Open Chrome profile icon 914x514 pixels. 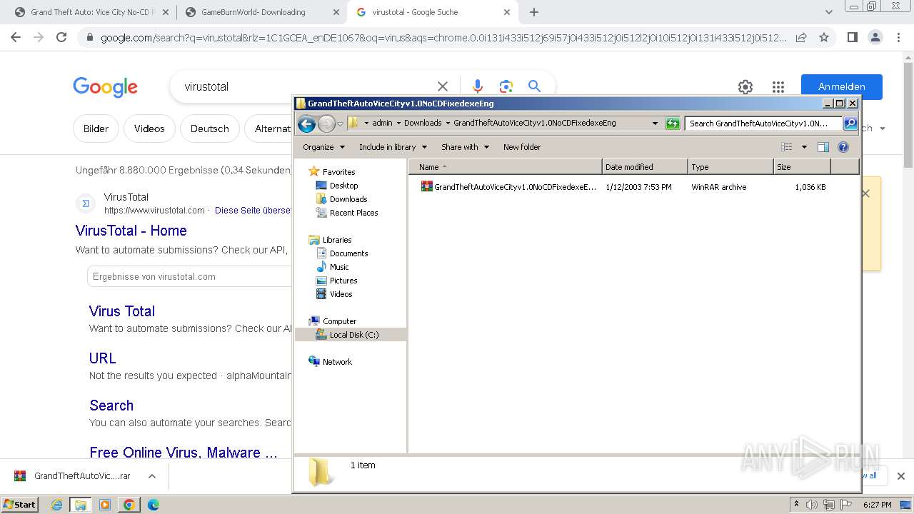point(875,37)
